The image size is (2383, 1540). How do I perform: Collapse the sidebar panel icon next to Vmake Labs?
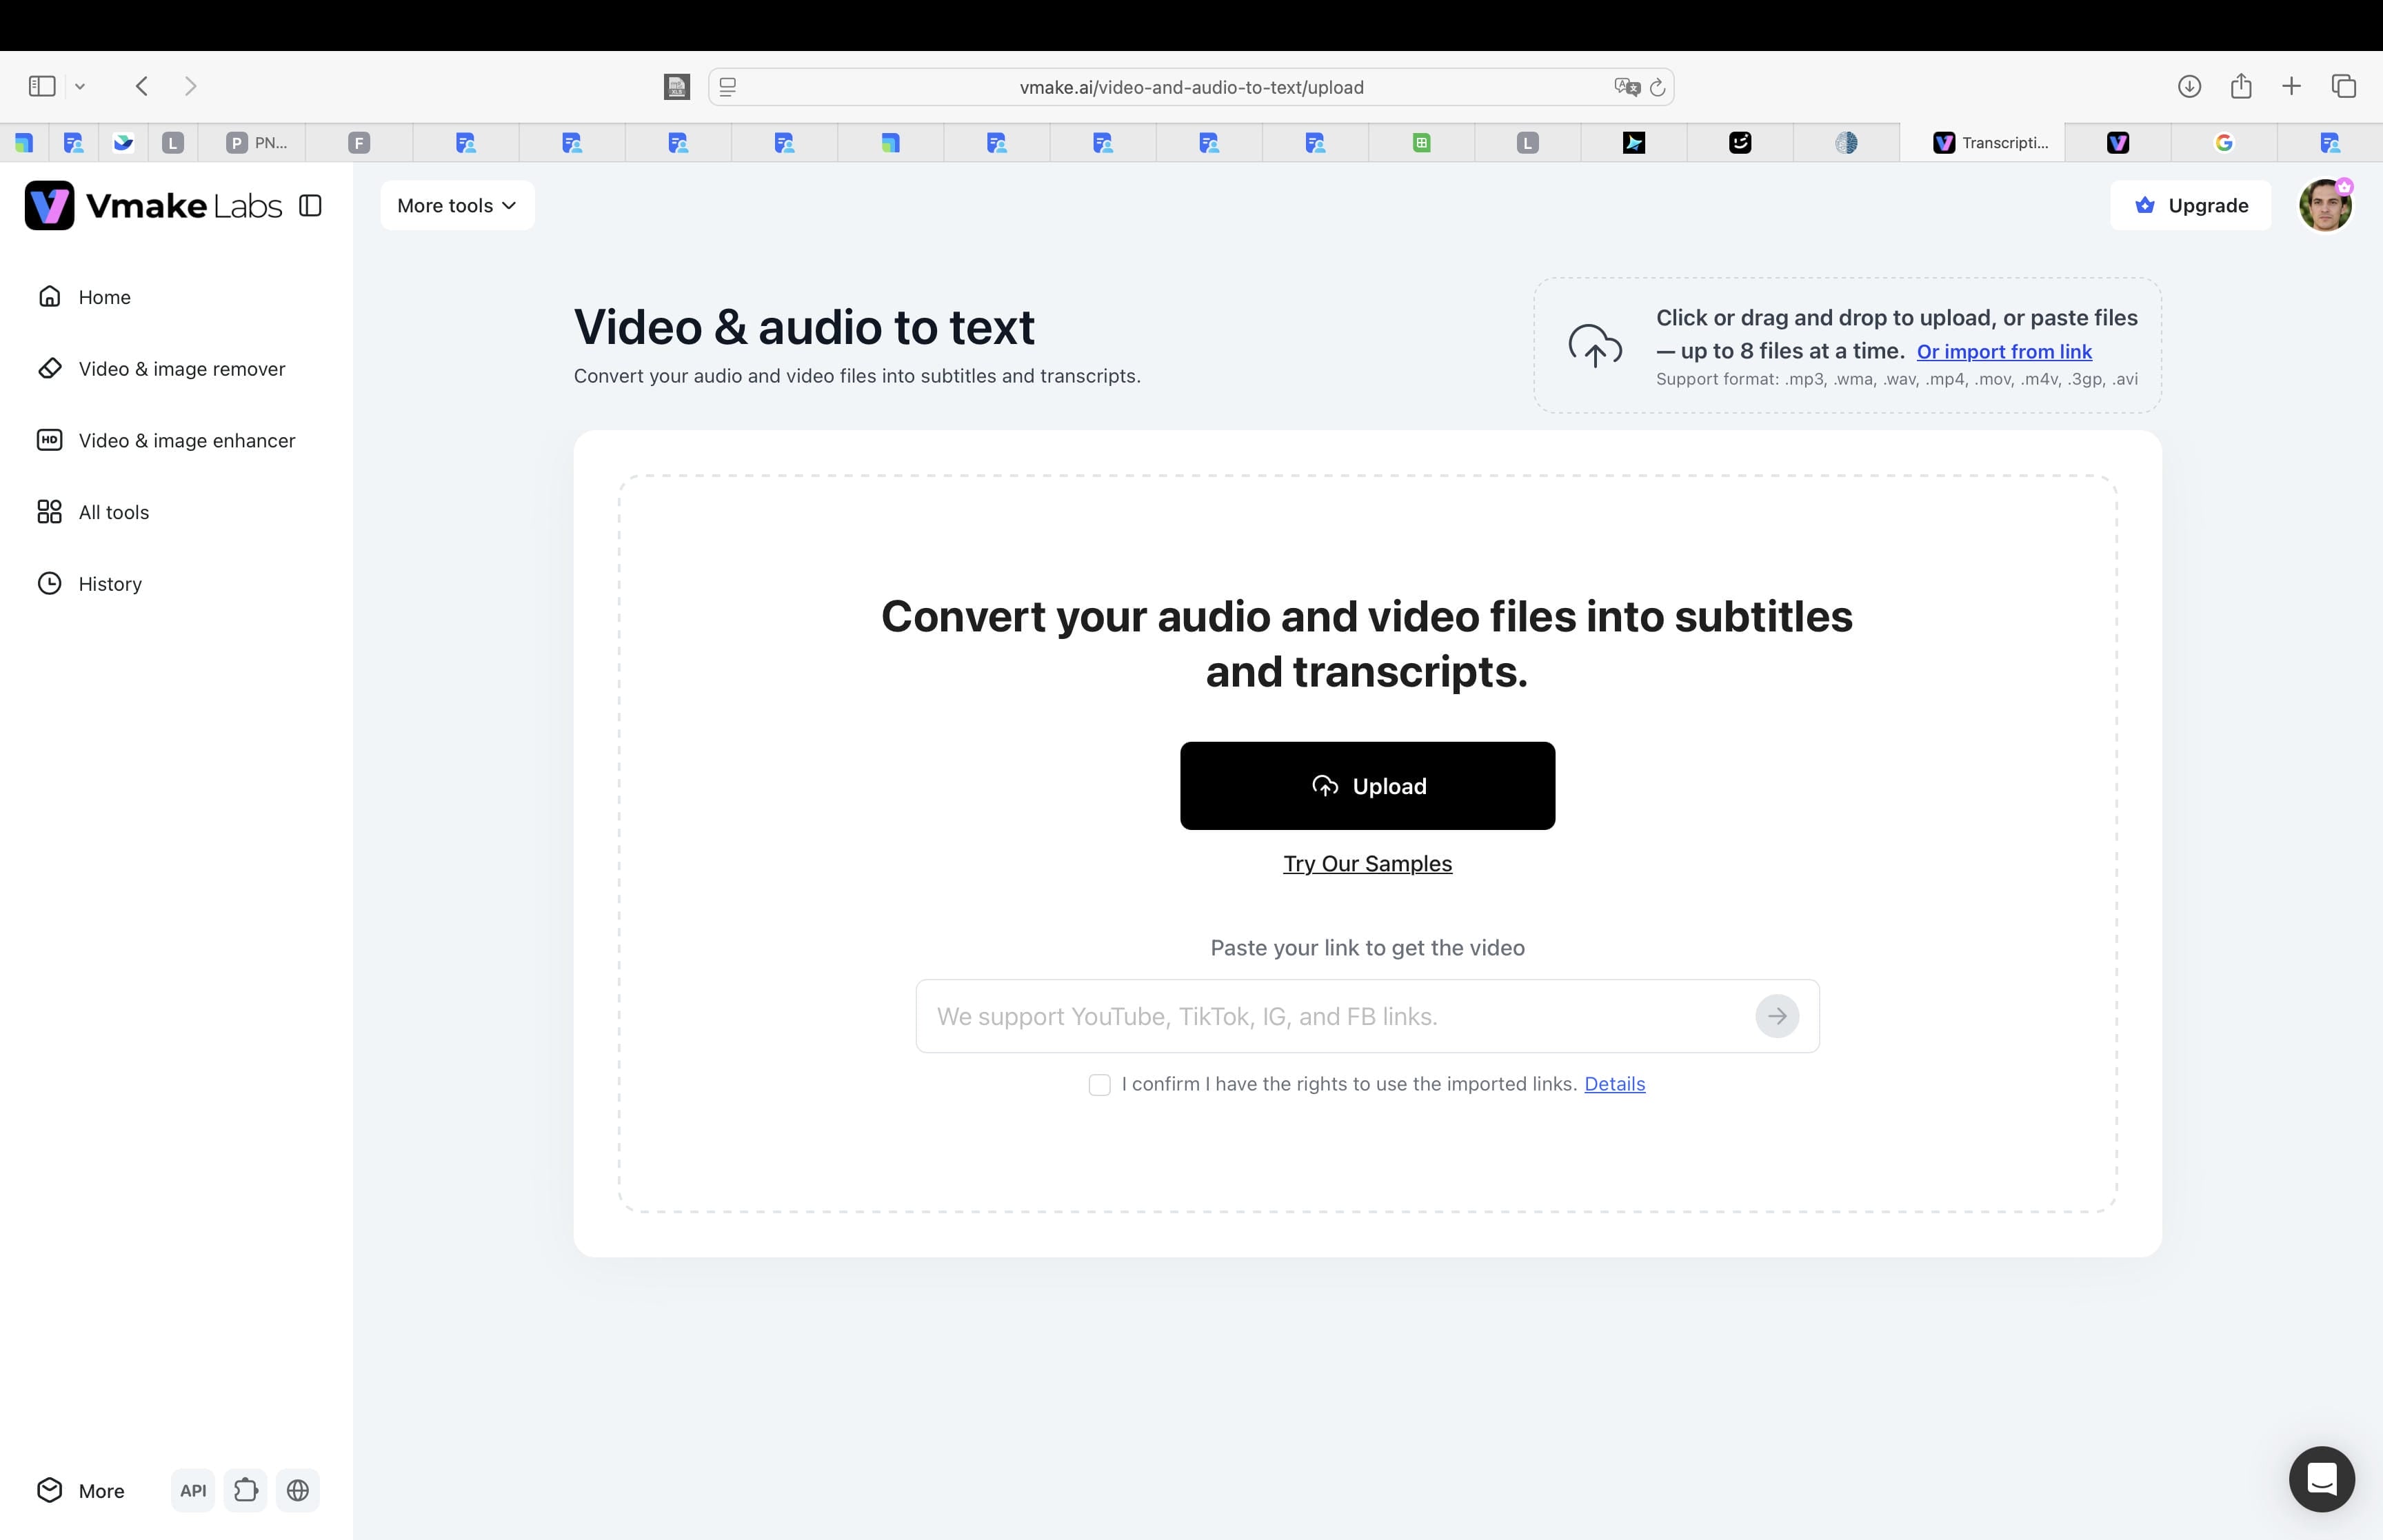tap(310, 206)
